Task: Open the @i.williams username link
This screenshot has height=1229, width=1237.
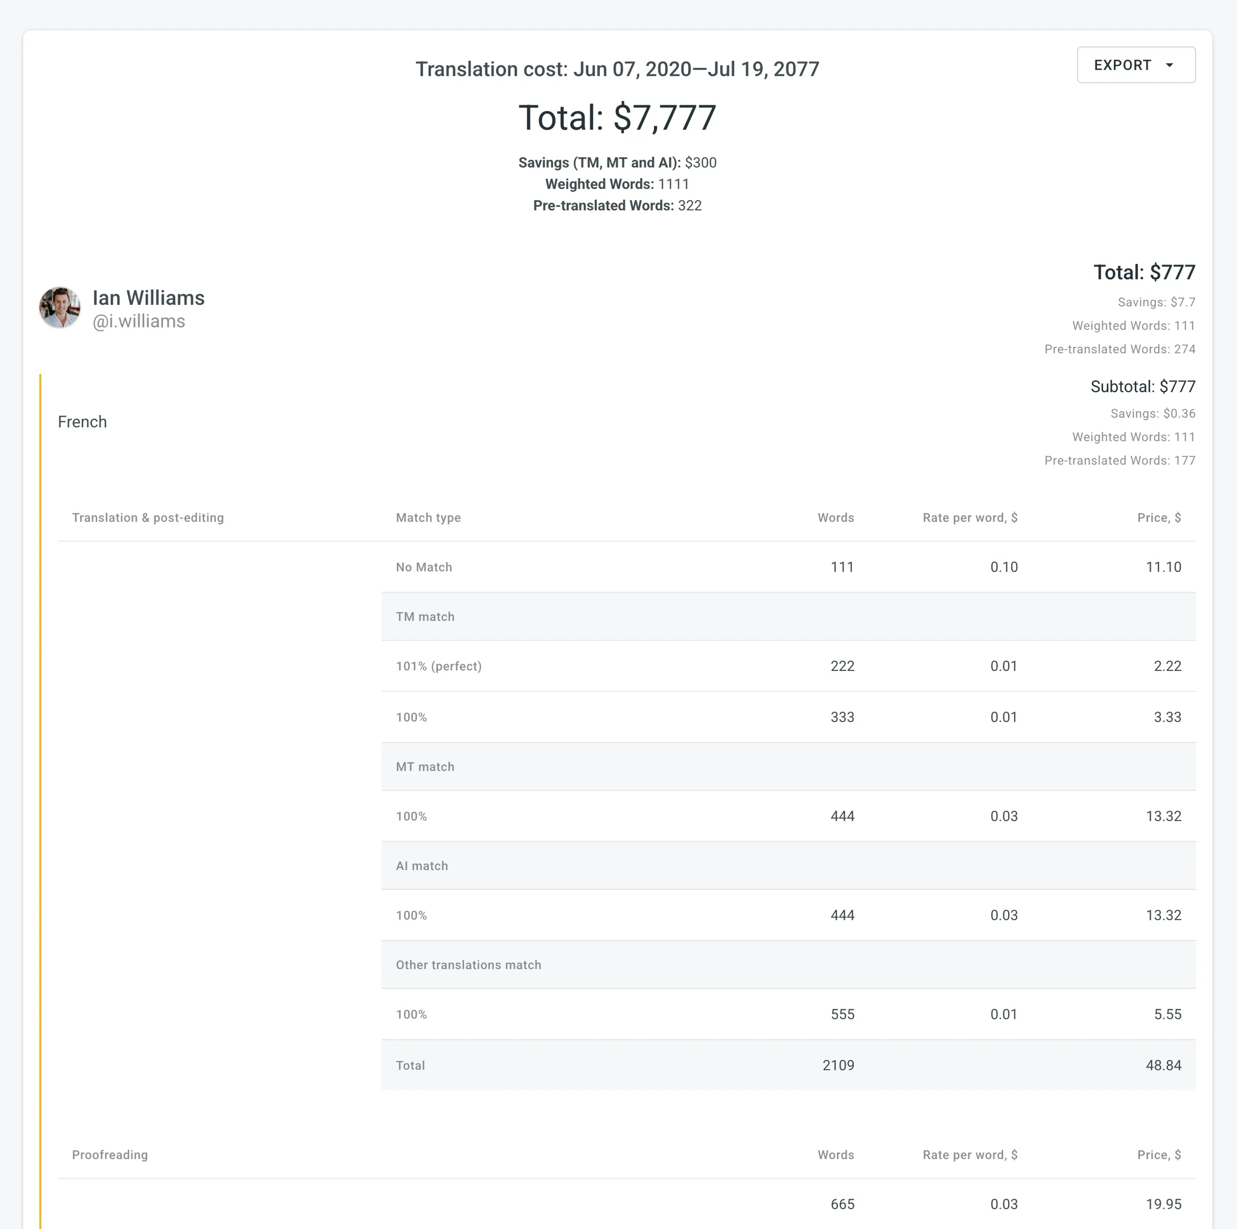Action: [x=139, y=321]
